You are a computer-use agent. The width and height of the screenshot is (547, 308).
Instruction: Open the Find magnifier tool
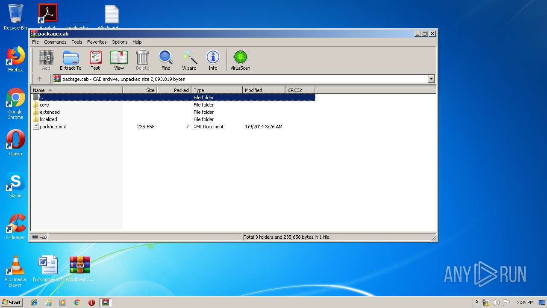tap(166, 60)
